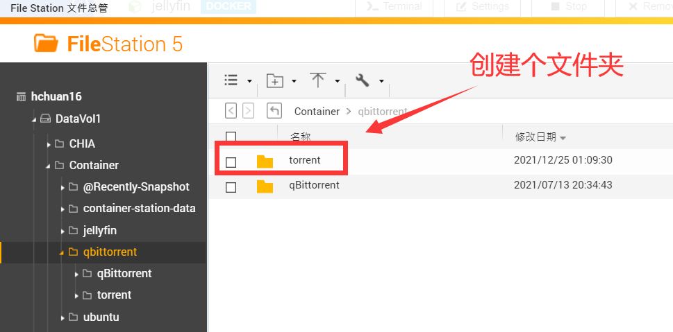Viewport: 673px width, 332px height.
Task: Open the create folder dropdown arrow
Action: click(x=294, y=80)
